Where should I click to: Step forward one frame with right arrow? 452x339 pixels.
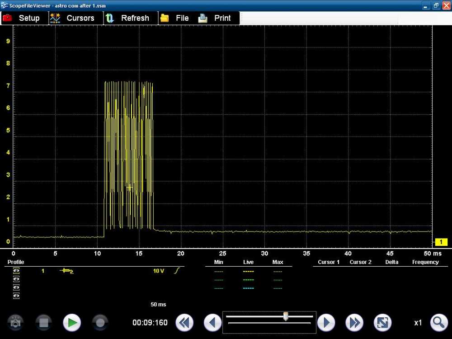click(x=326, y=323)
